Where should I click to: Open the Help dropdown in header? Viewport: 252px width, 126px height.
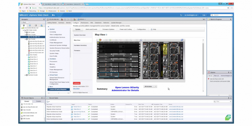coord(204,15)
